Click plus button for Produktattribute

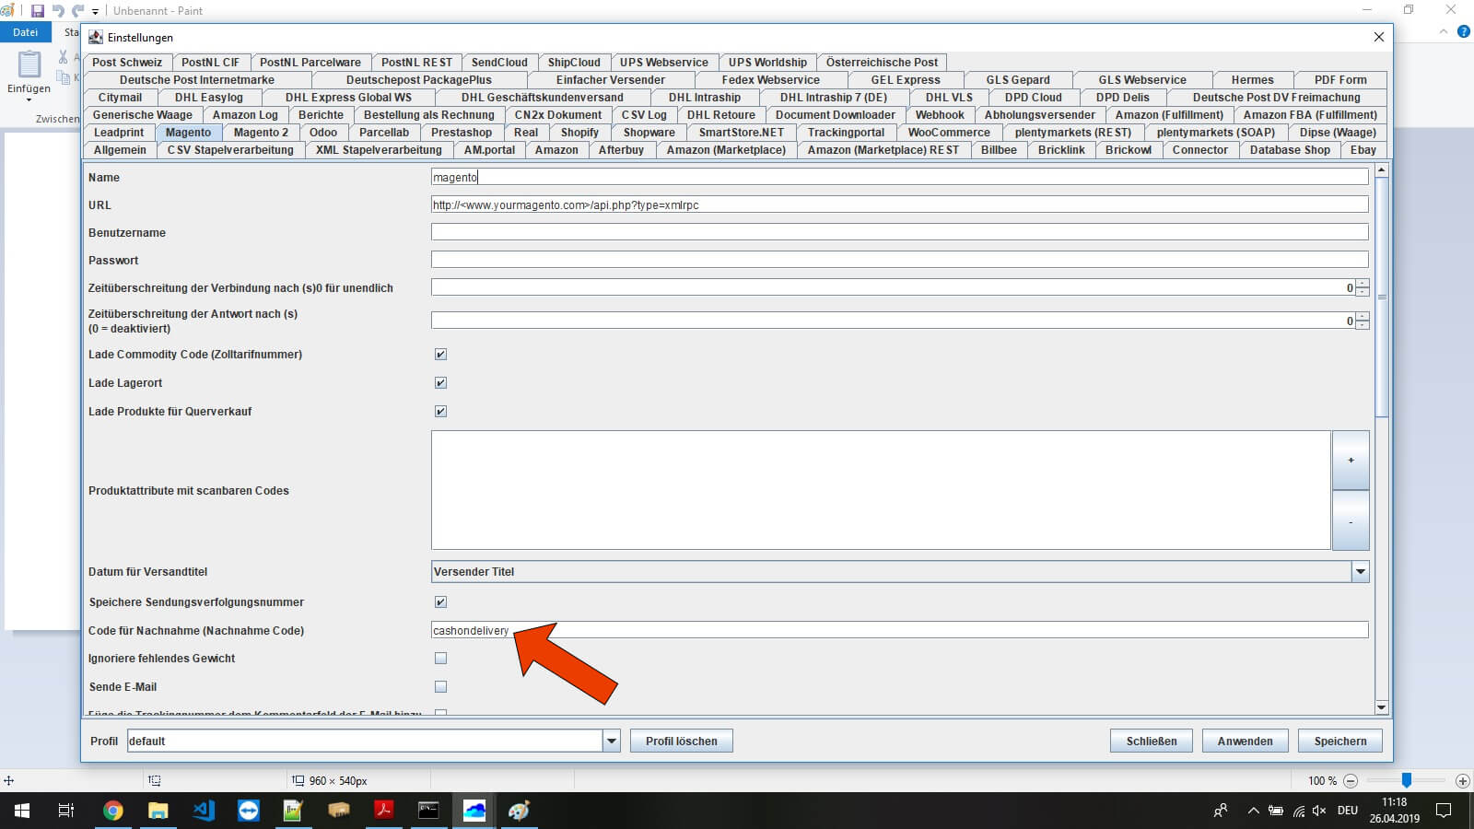(1351, 460)
